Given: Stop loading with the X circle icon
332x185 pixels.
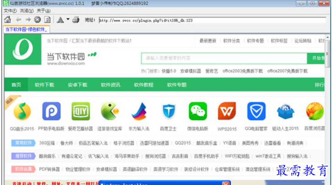Looking at the screenshot, I should (38, 20).
